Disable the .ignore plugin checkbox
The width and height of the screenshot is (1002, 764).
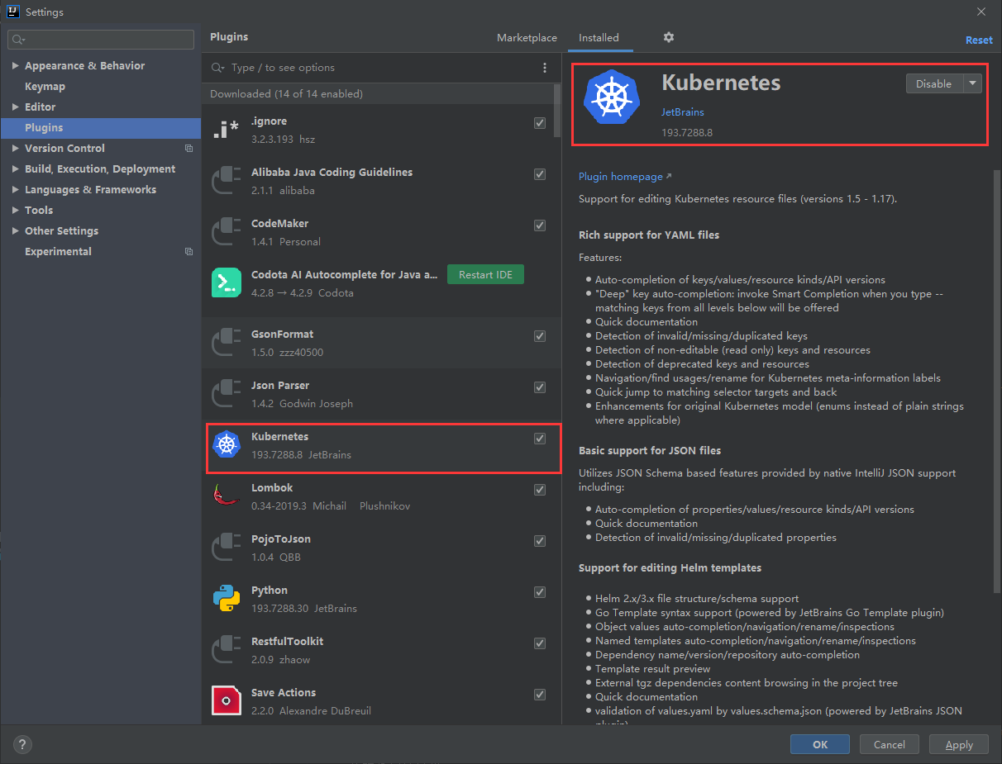(540, 123)
